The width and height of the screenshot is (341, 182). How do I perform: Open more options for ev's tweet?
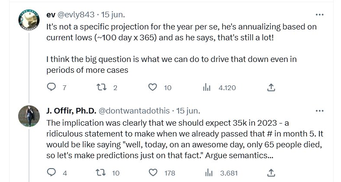coord(320,14)
